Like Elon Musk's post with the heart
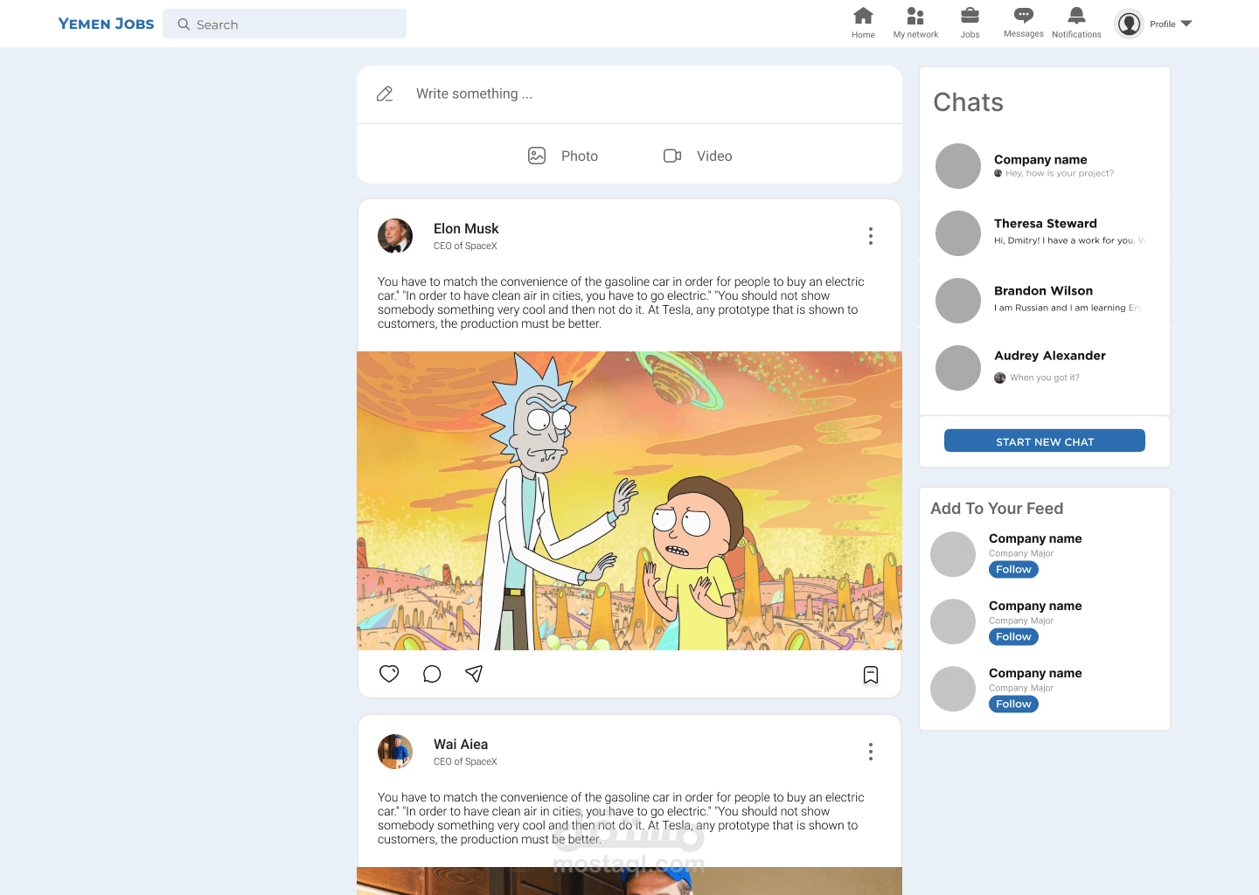This screenshot has width=1259, height=895. point(389,674)
